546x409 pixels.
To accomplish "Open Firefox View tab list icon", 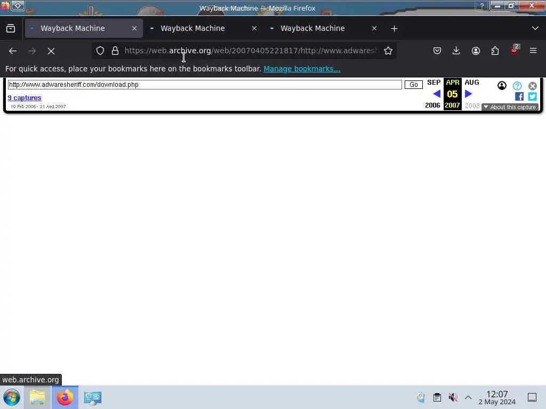I will click(x=11, y=29).
